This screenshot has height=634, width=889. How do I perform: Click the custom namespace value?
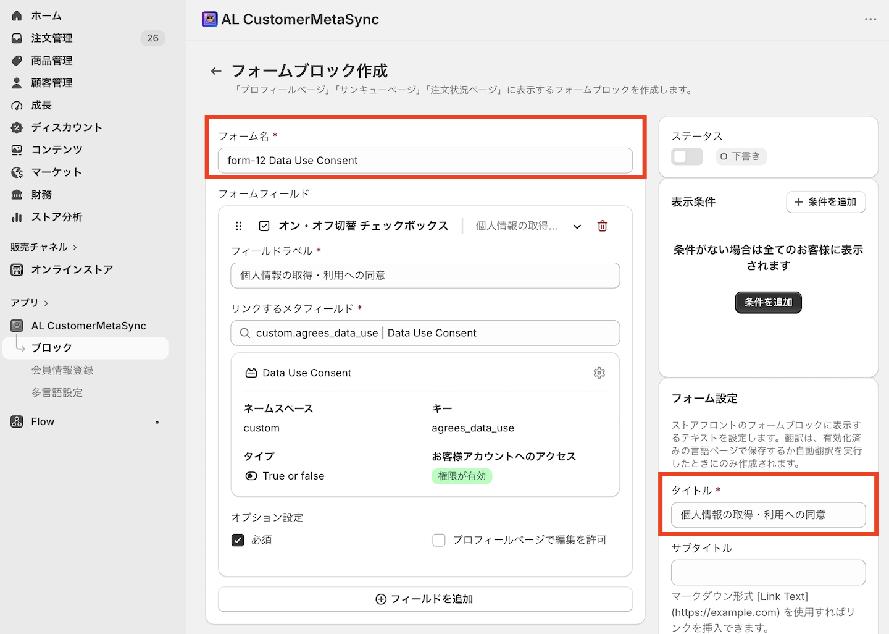pyautogui.click(x=261, y=428)
